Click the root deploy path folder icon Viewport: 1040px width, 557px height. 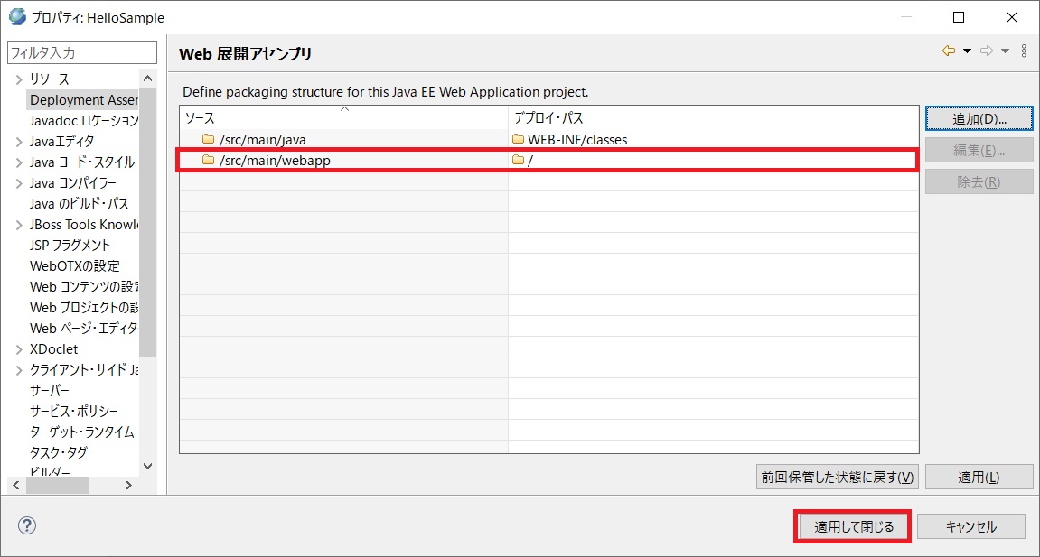pyautogui.click(x=518, y=160)
